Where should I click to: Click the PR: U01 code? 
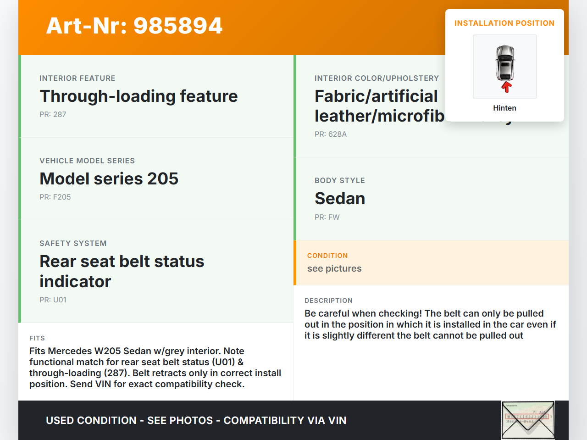53,300
